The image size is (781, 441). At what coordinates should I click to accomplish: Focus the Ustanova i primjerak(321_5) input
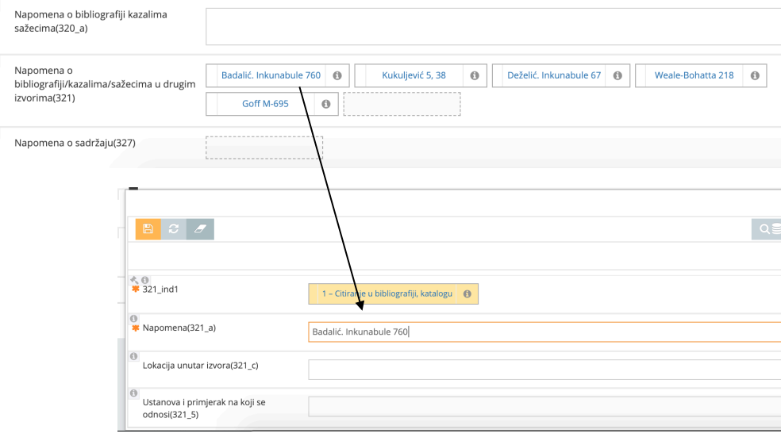(544, 407)
